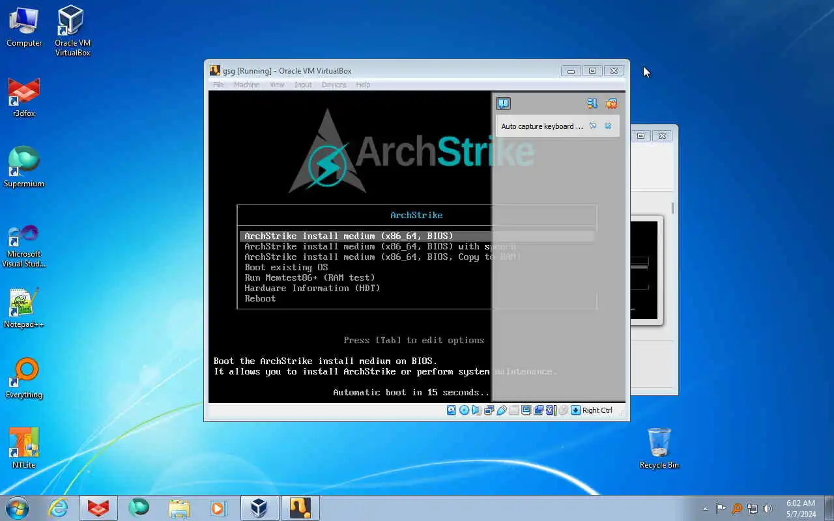The height and width of the screenshot is (521, 834).
Task: Open the View menu
Action: coord(277,85)
